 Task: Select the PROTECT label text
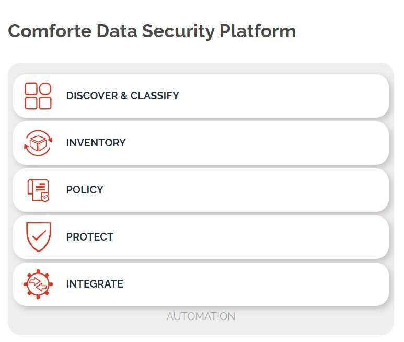pyautogui.click(x=90, y=237)
